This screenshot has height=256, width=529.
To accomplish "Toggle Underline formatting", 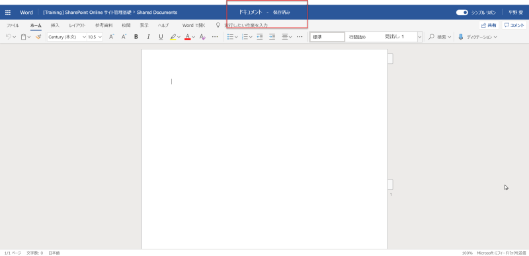I will (x=161, y=37).
